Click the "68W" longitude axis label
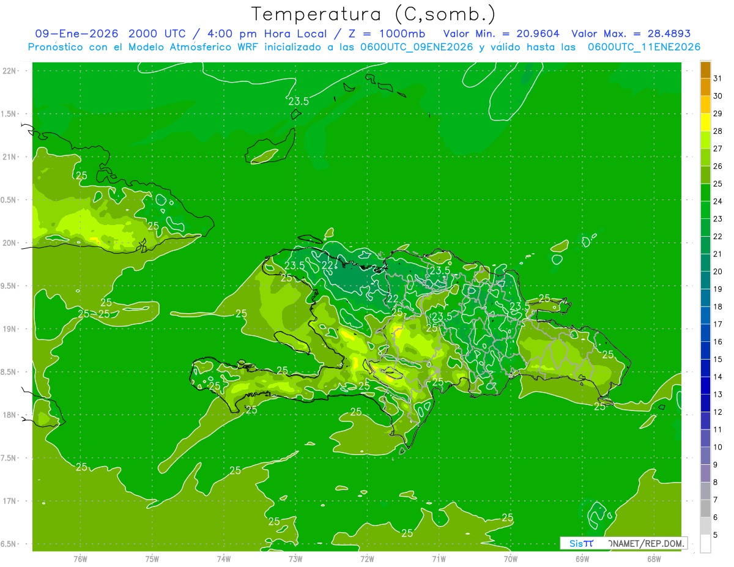734x567 pixels. click(654, 558)
